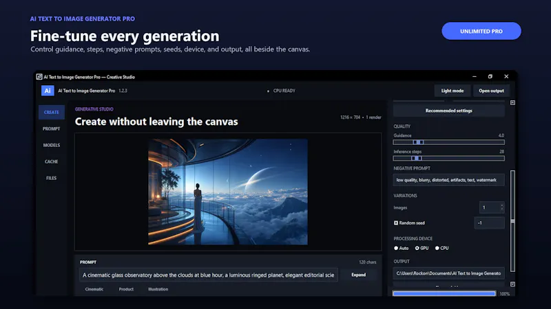
Task: Click the negative prompt field
Action: pos(449,180)
